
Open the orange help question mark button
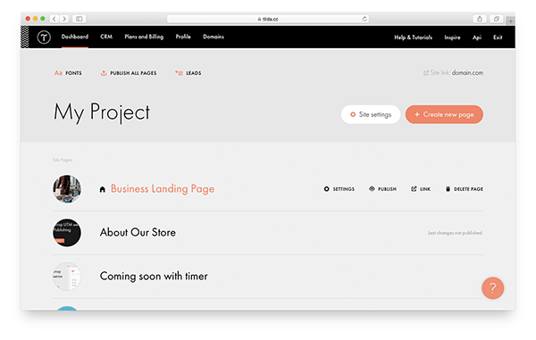(492, 288)
